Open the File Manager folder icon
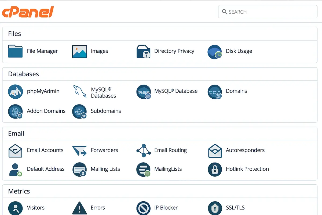 point(15,51)
